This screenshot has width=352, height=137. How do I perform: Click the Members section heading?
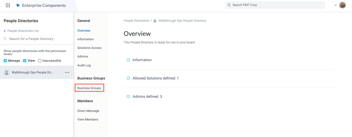[85, 101]
